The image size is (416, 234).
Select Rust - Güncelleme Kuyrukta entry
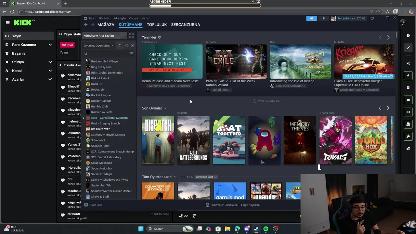click(109, 118)
